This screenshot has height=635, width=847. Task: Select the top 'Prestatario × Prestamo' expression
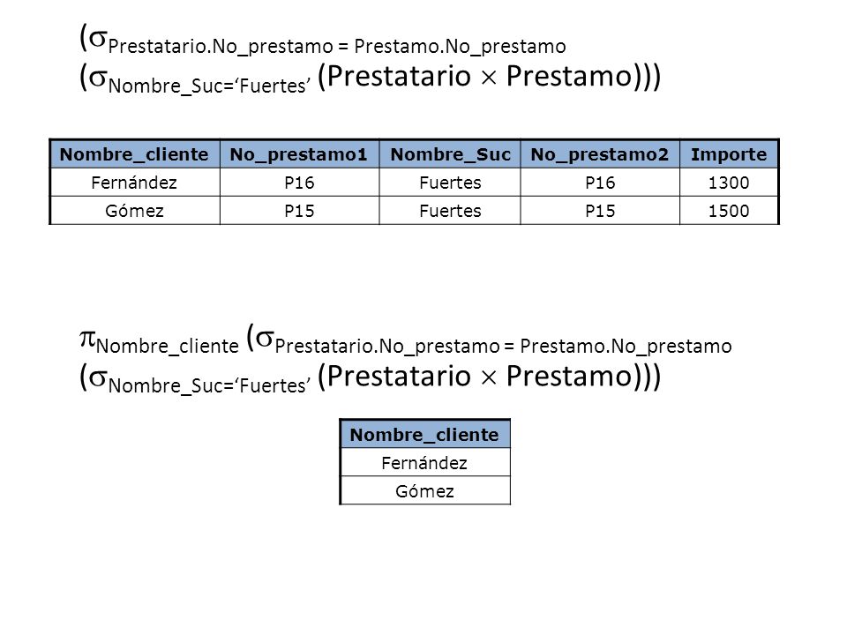(x=480, y=76)
